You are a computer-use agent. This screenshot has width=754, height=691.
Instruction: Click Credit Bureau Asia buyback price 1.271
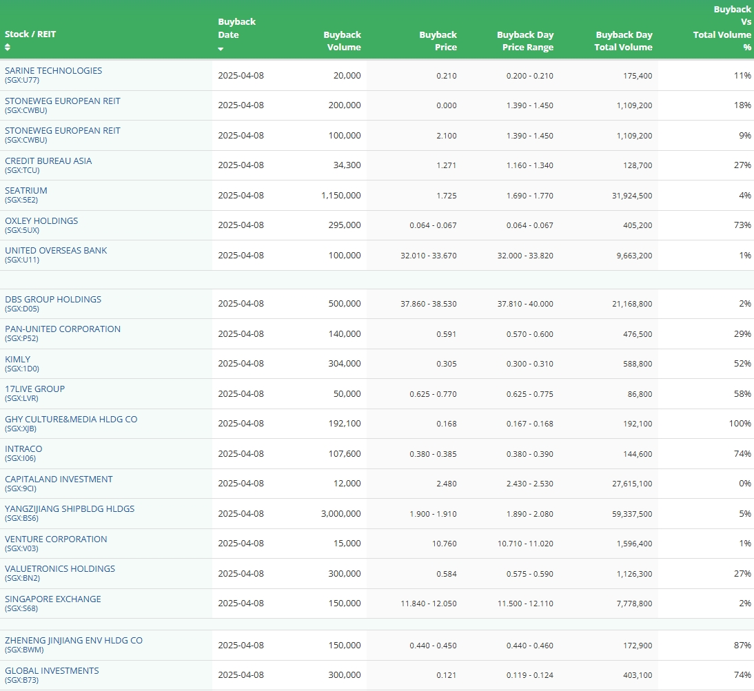pyautogui.click(x=447, y=165)
